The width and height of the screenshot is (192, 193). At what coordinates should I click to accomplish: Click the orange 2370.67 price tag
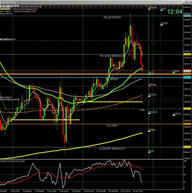point(187,74)
